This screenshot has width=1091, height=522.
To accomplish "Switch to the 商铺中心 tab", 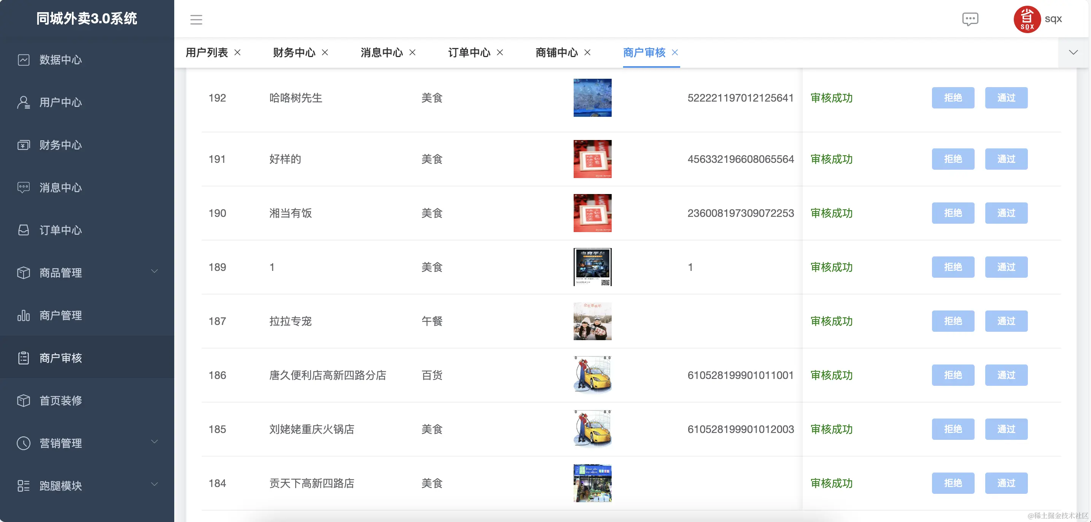I will tap(557, 53).
